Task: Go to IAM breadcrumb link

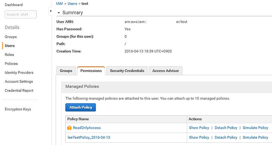Action: tap(59, 4)
